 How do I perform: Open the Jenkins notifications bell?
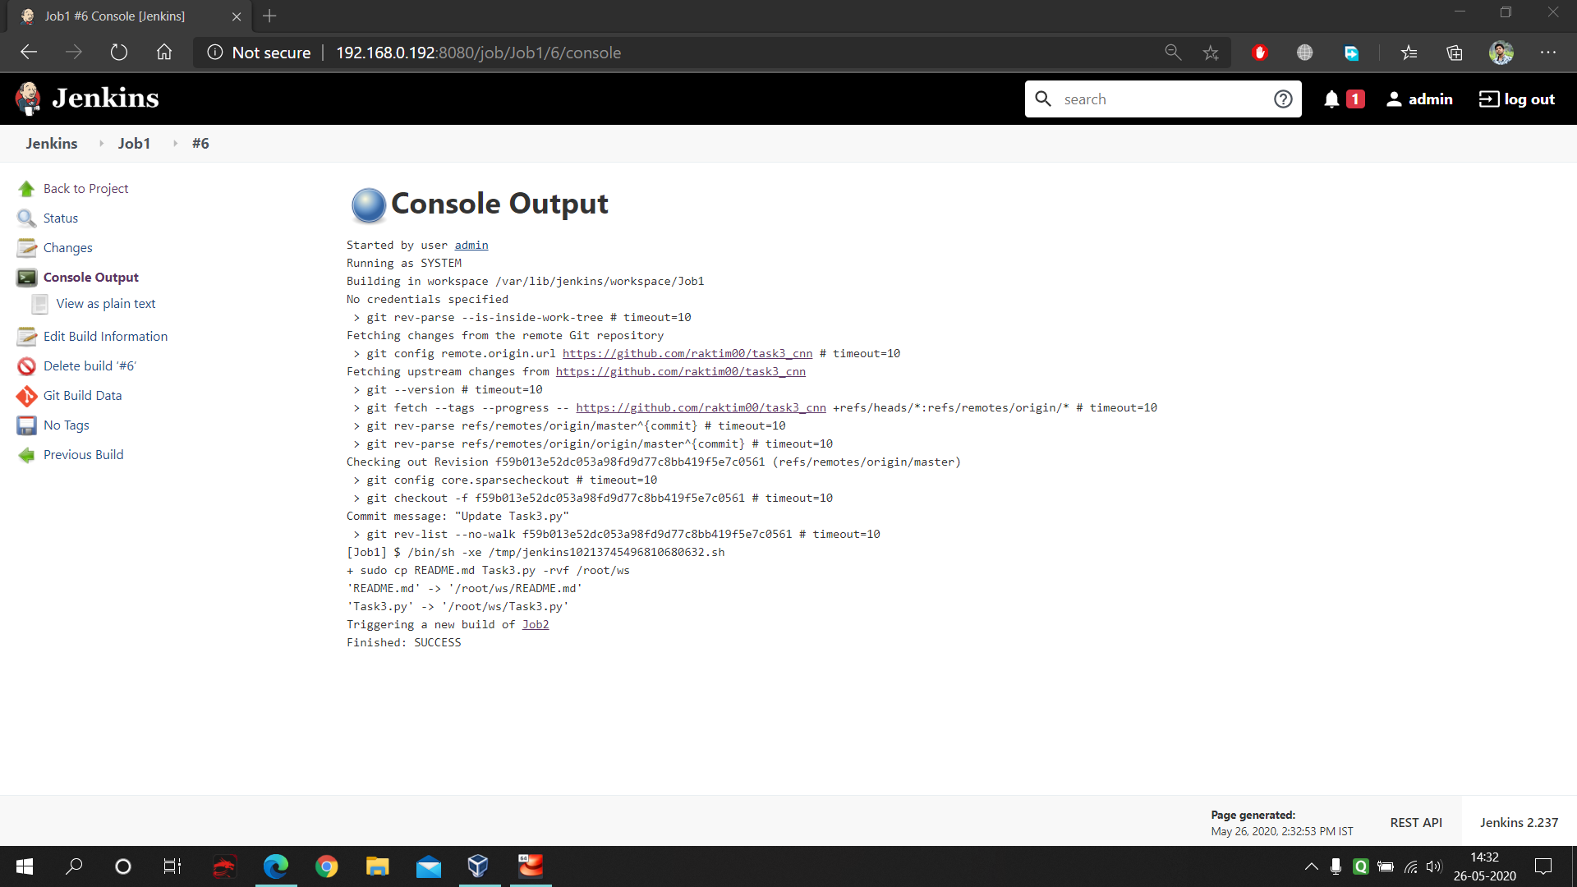click(1331, 99)
